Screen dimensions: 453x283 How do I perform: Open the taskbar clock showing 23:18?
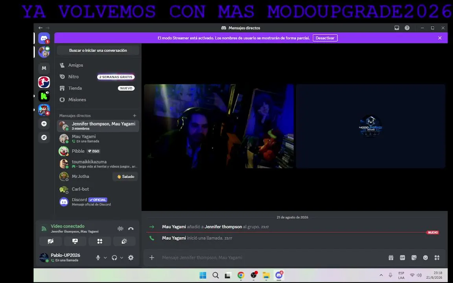(x=434, y=275)
